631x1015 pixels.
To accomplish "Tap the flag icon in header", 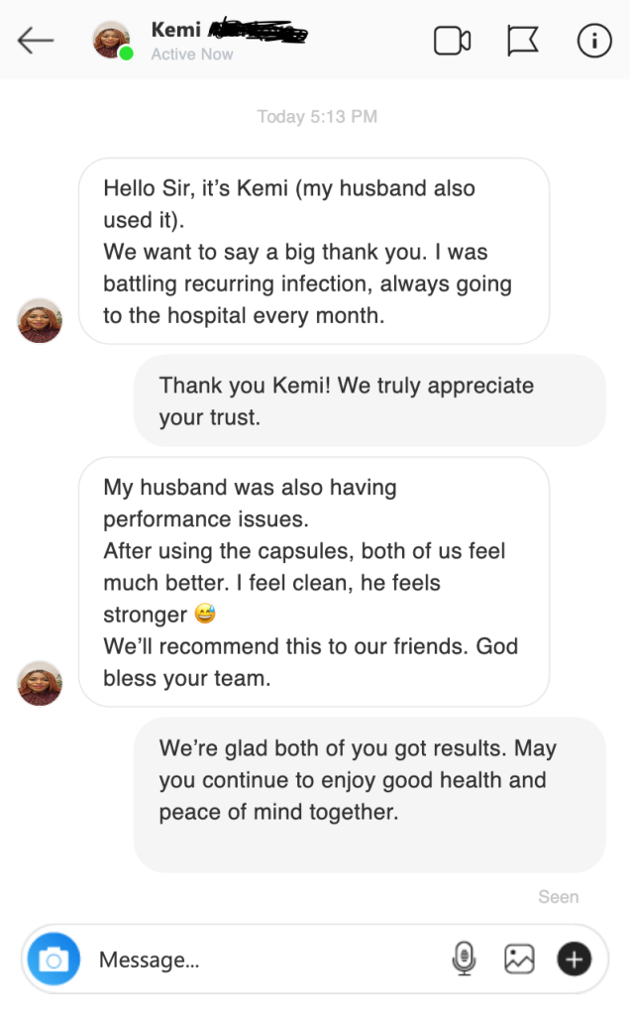I will [x=522, y=40].
